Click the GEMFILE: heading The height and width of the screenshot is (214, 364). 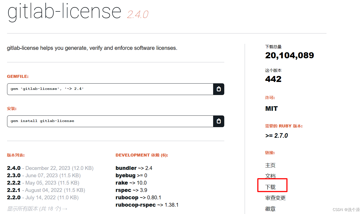point(18,77)
